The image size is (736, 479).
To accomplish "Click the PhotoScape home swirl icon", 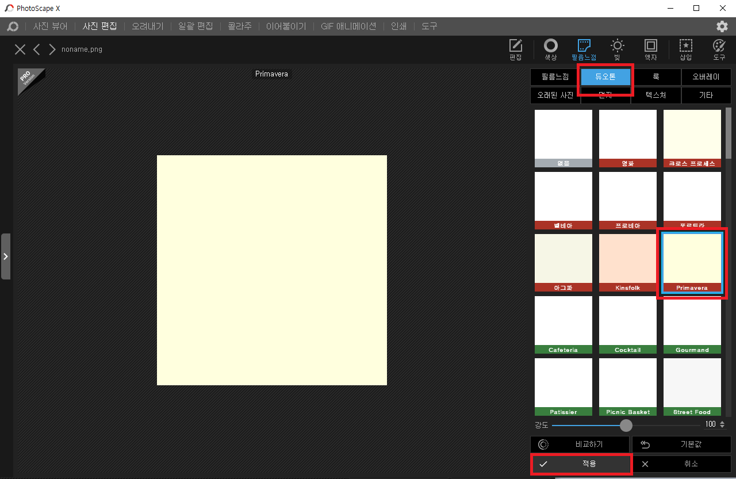I will tap(12, 26).
